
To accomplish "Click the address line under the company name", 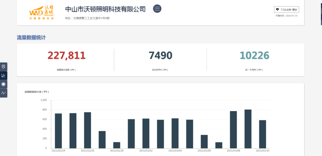I will coord(87,18).
